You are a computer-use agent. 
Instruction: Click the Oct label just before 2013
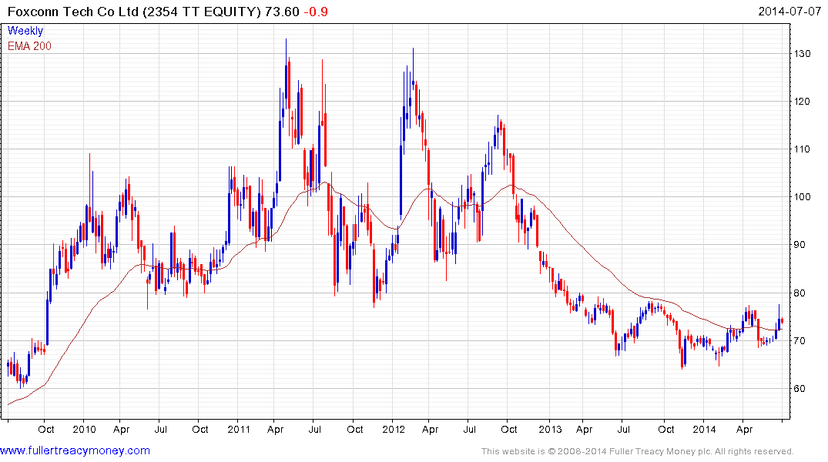[508, 429]
